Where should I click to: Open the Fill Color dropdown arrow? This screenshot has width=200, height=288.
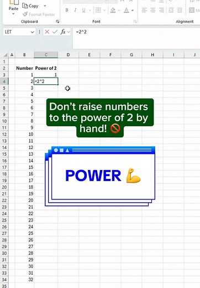119,11
